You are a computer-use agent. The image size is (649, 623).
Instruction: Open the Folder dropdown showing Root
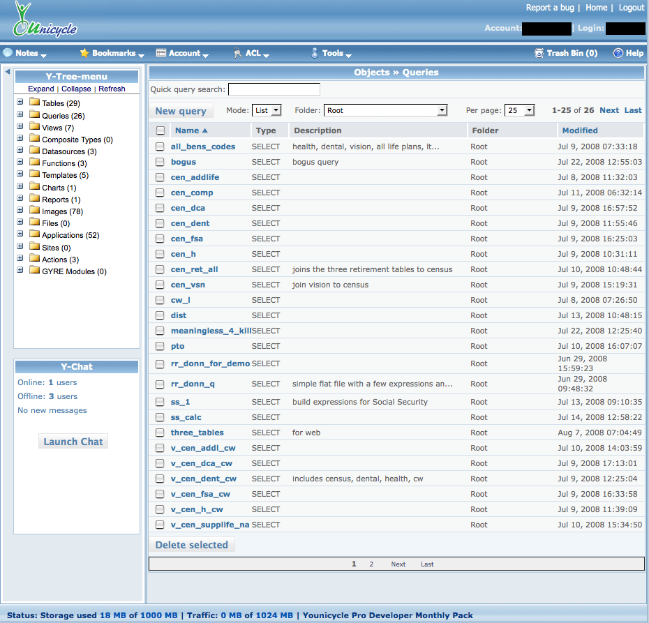[x=385, y=110]
